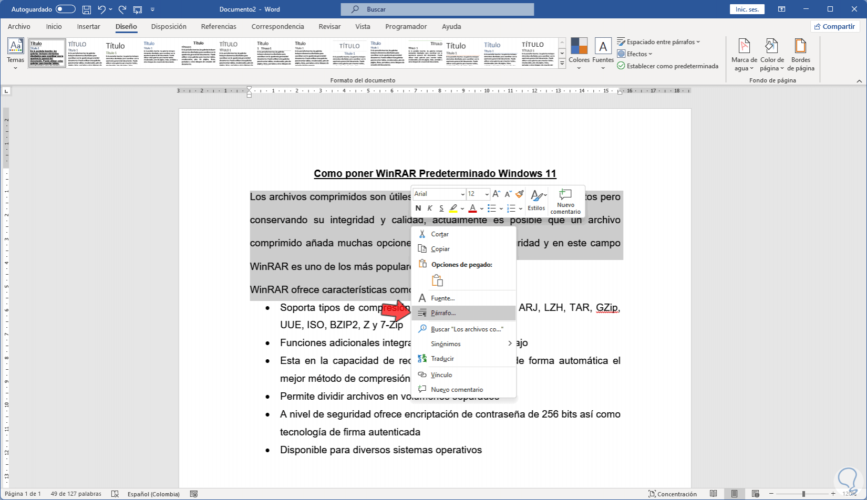Toggle underline (S) in the mini toolbar
Screen dimensions: 867x500
coord(441,209)
